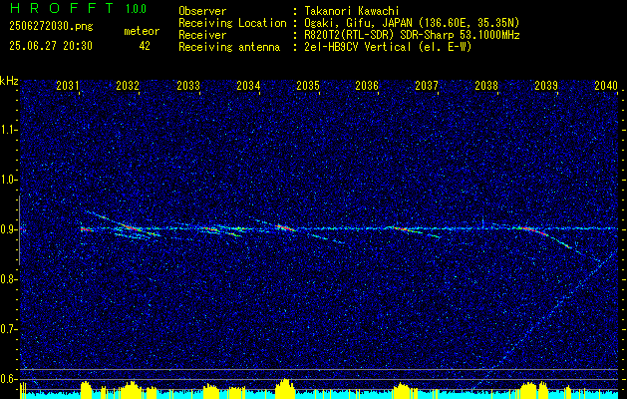Image resolution: width=627 pixels, height=399 pixels.
Task: Click the Receiving Location field label
Action: coord(232,23)
